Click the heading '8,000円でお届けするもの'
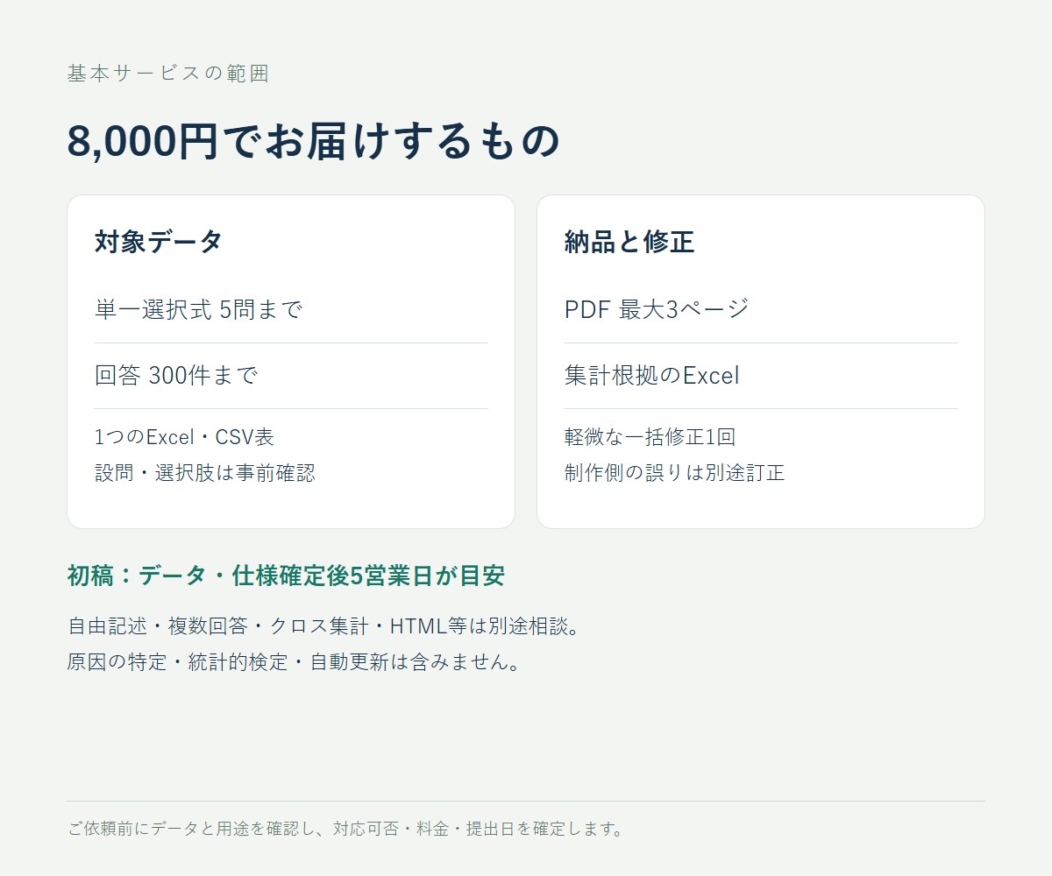 (314, 141)
